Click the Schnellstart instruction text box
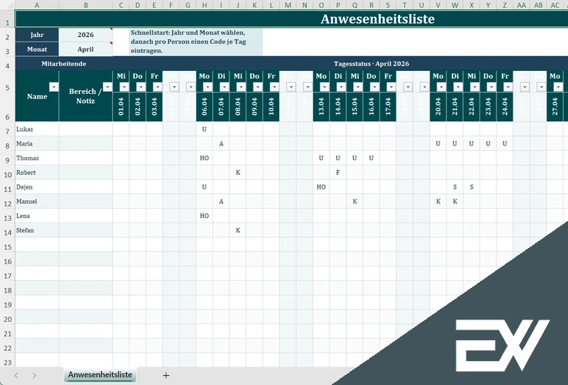568x385 pixels. [x=195, y=42]
